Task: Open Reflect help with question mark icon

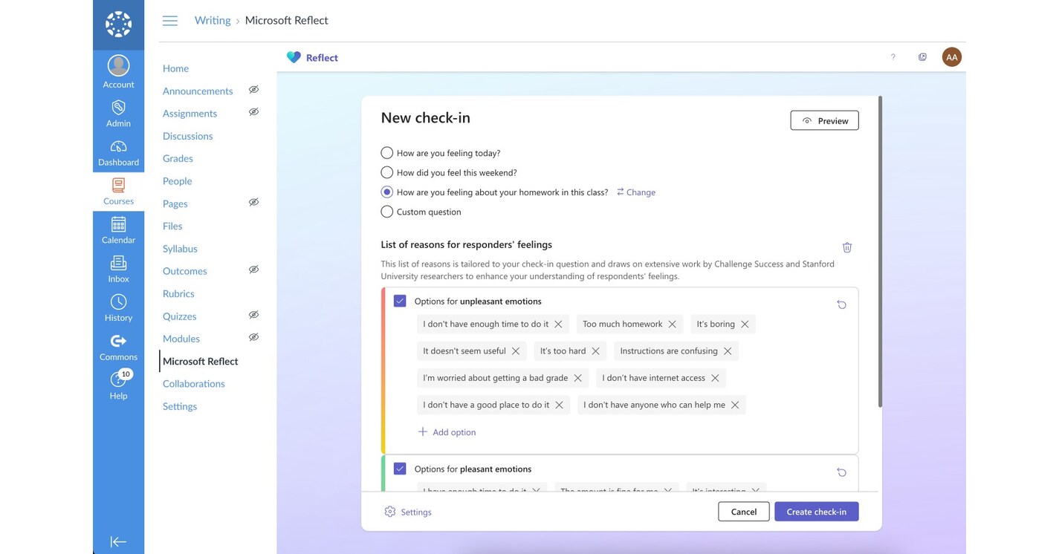Action: click(892, 56)
